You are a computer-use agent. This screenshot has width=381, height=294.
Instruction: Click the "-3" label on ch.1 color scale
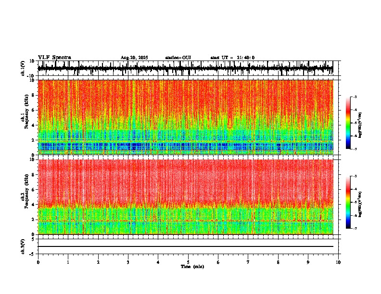pyautogui.click(x=355, y=97)
